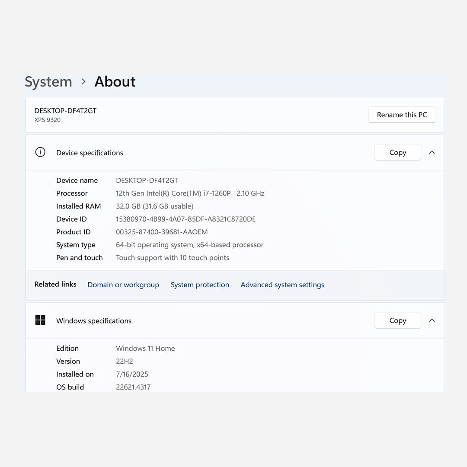Select the Windows specifications header row

[x=235, y=320]
